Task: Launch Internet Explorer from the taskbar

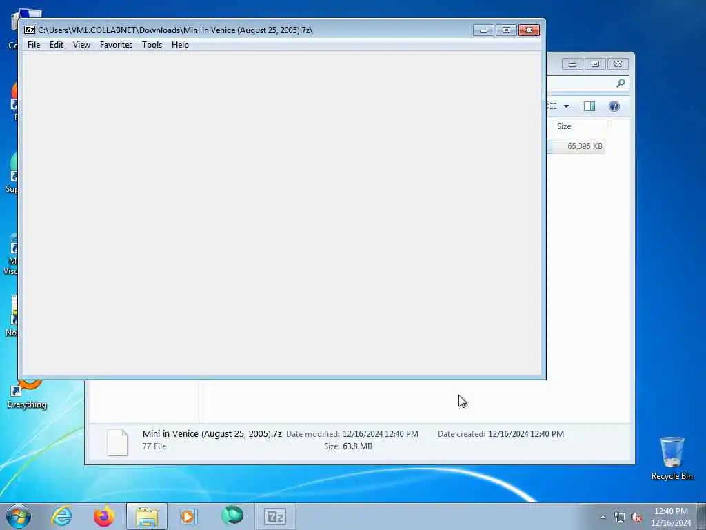Action: click(61, 516)
